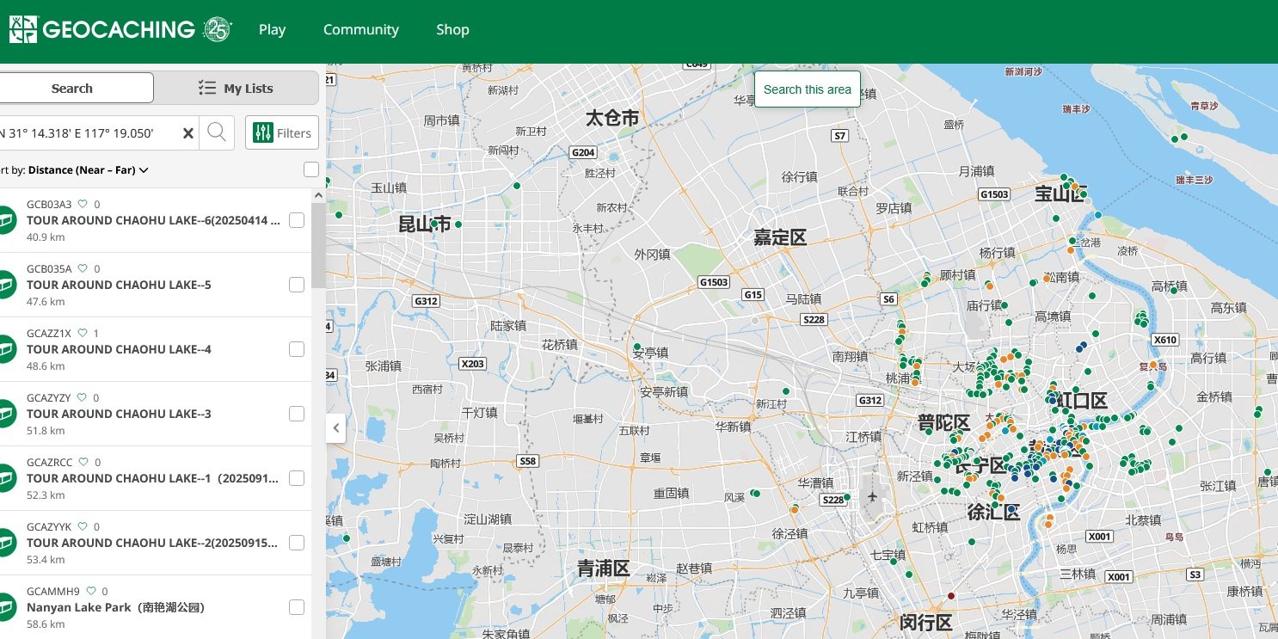Open the Filters panel

point(282,132)
